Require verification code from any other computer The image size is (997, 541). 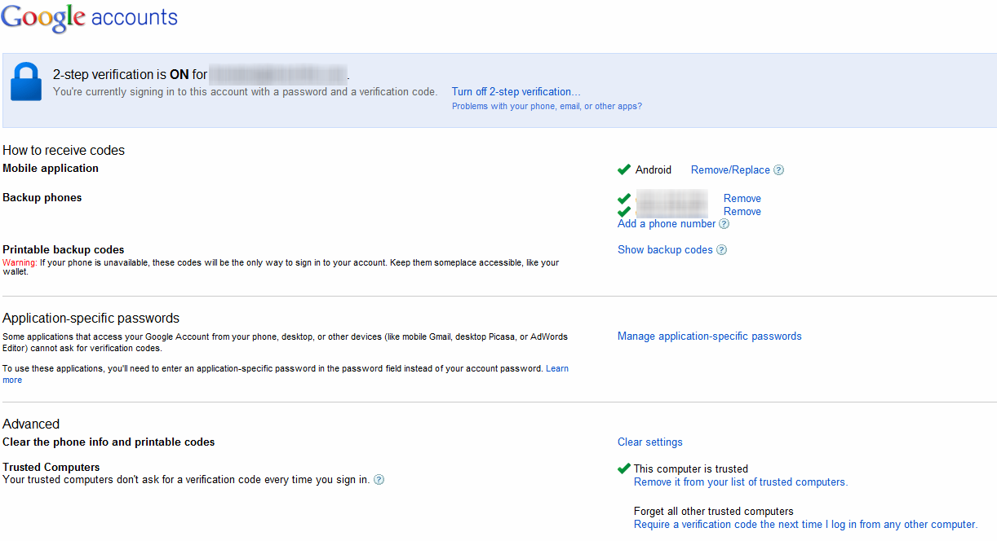pos(804,525)
